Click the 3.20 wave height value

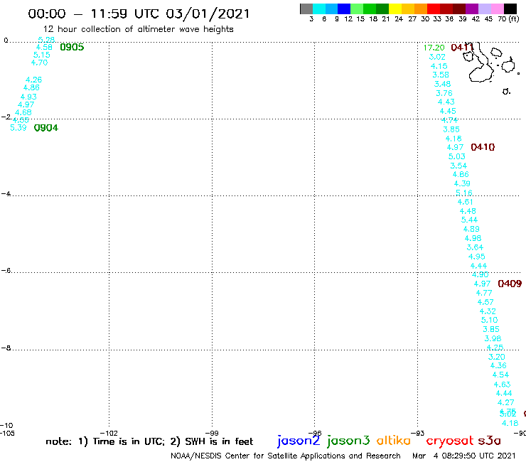pyautogui.click(x=496, y=357)
